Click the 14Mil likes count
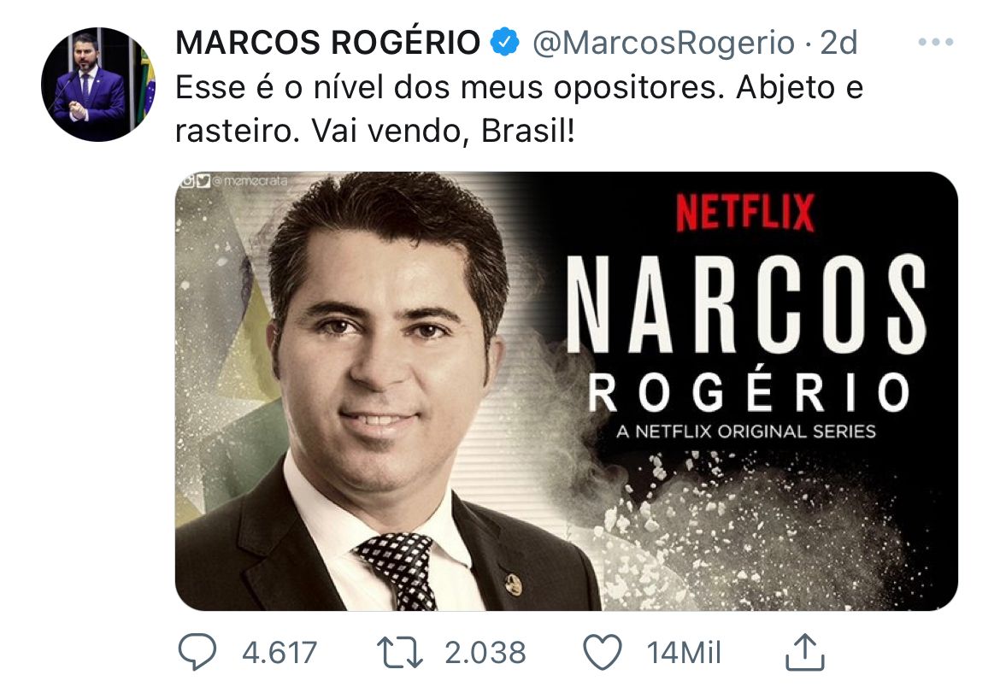1000x687 pixels. tap(684, 653)
